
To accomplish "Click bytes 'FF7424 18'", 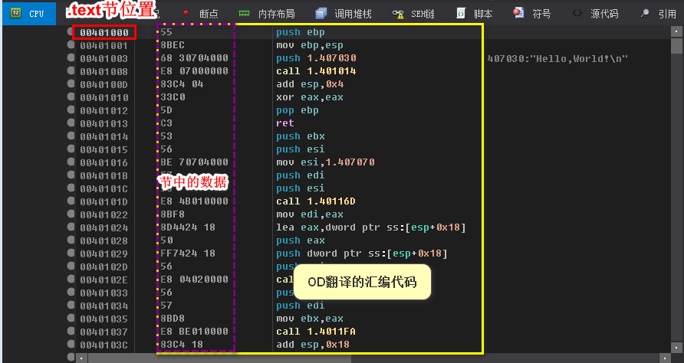I will coord(188,253).
